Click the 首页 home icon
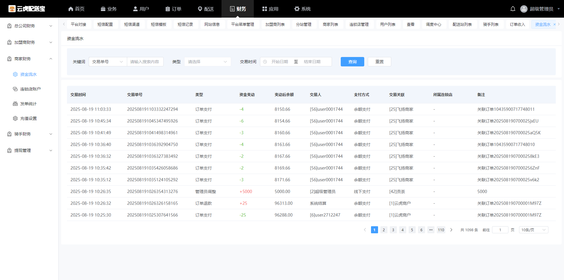Image resolution: width=564 pixels, height=280 pixels. coord(70,9)
